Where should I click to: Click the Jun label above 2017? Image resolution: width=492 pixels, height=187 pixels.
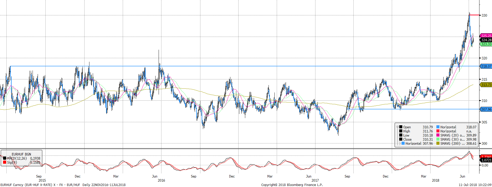pyautogui.click(x=309, y=176)
